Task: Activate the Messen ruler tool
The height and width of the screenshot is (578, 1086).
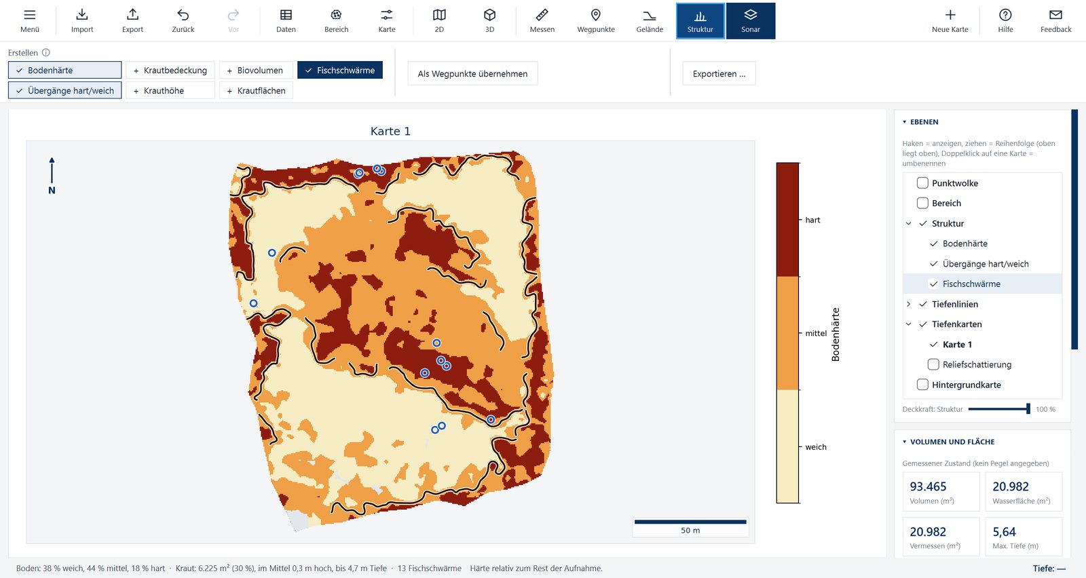Action: pos(542,15)
